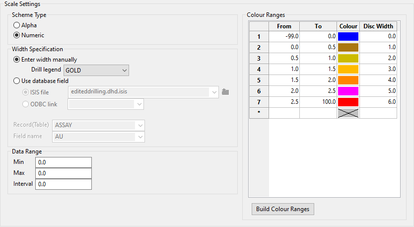414x227 pixels.
Task: Expand the ISIS file dropdown list
Action: pyautogui.click(x=214, y=92)
